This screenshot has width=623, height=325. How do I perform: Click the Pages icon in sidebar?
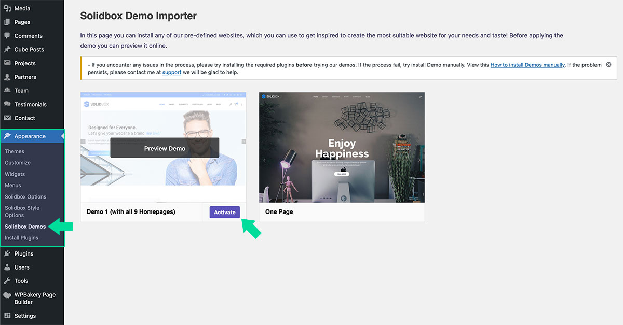(7, 22)
